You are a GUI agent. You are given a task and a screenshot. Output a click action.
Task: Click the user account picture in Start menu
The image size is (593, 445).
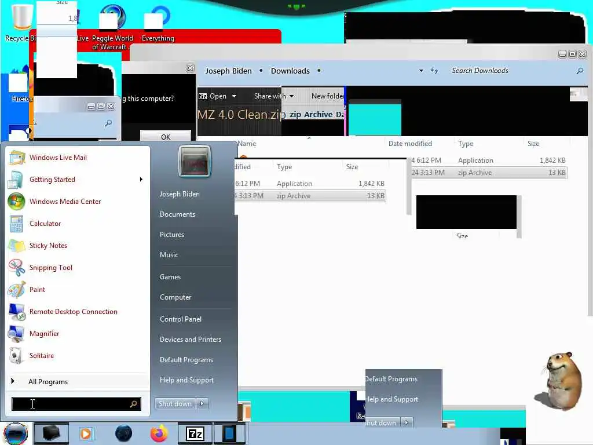click(195, 161)
